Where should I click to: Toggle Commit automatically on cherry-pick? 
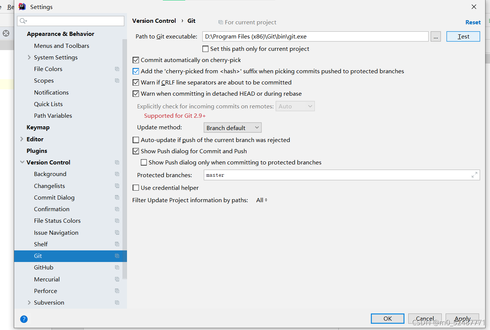(136, 60)
